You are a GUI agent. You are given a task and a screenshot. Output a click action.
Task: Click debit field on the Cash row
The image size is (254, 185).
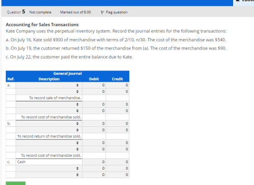pyautogui.click(x=94, y=162)
